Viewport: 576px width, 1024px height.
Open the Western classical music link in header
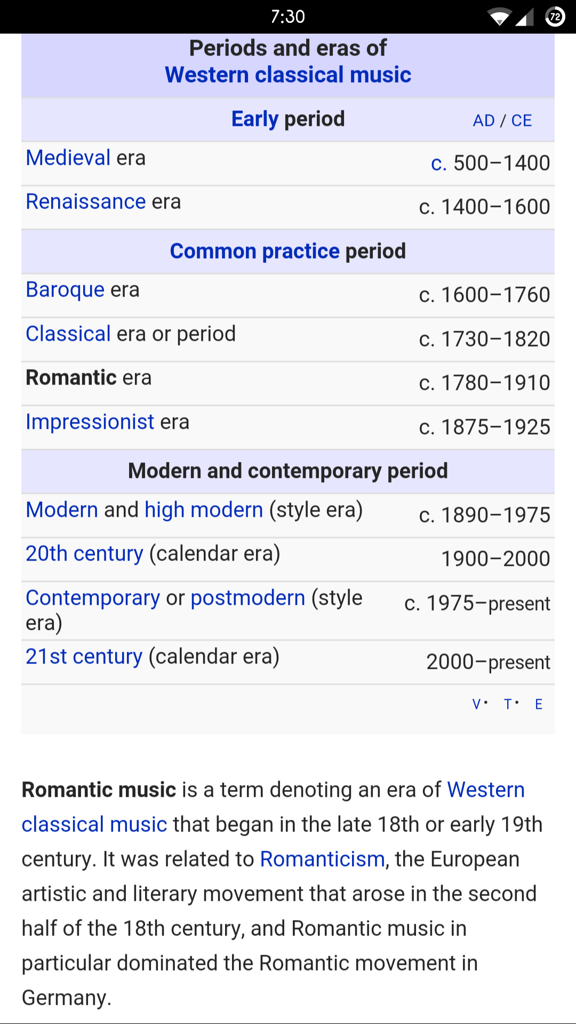(x=288, y=75)
